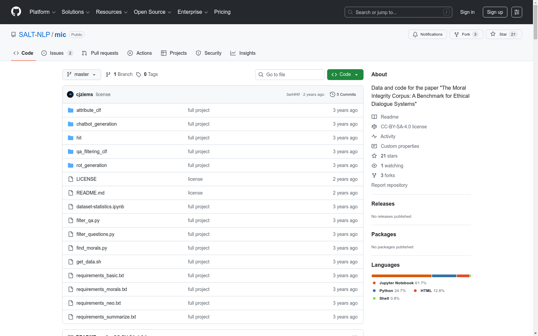Viewport: 538px width, 336px height.
Task: Click the GitHub logo icon
Action: 16,12
